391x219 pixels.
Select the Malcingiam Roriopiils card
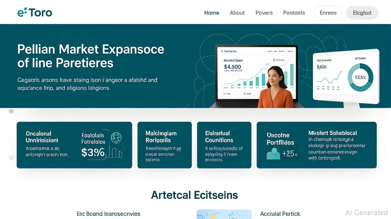164,145
